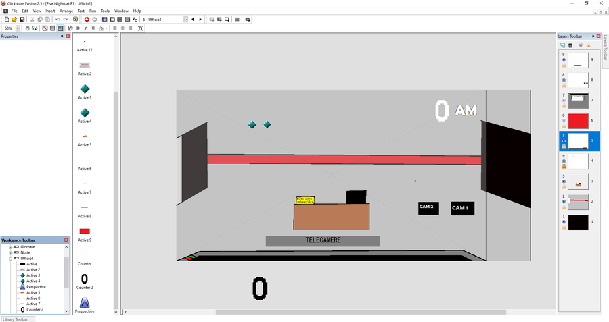The image size is (609, 322).
Task: Click the CAM 1 button in frame
Action: [462, 208]
